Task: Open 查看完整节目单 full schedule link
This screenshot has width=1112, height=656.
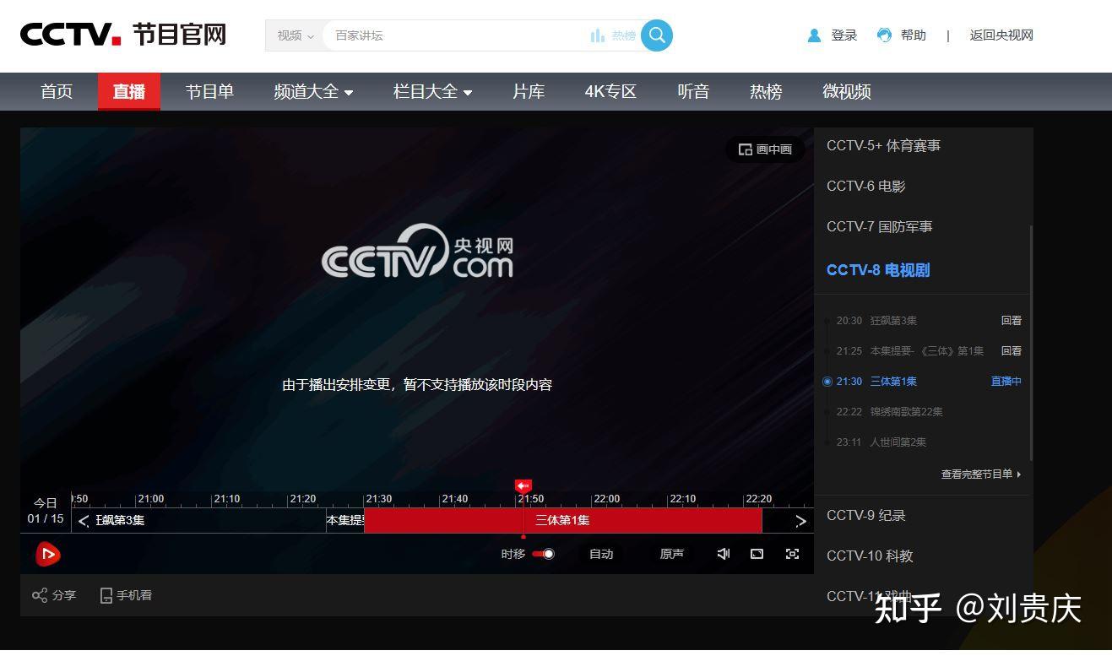Action: click(977, 474)
